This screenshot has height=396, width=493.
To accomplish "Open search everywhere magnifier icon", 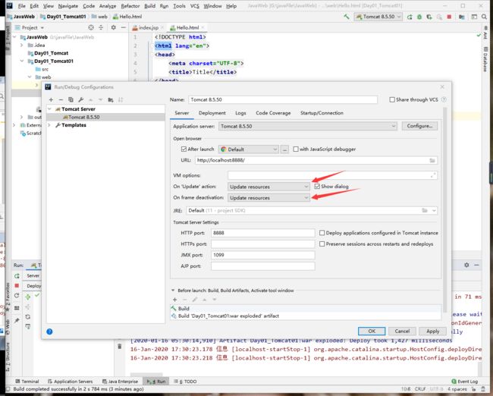I will (x=484, y=17).
